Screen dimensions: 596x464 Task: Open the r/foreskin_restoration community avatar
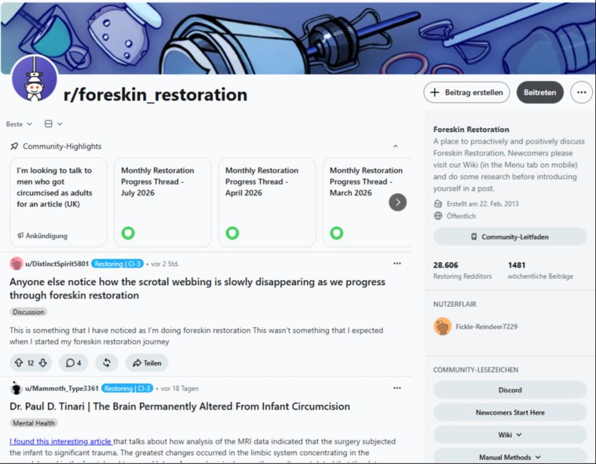point(34,79)
